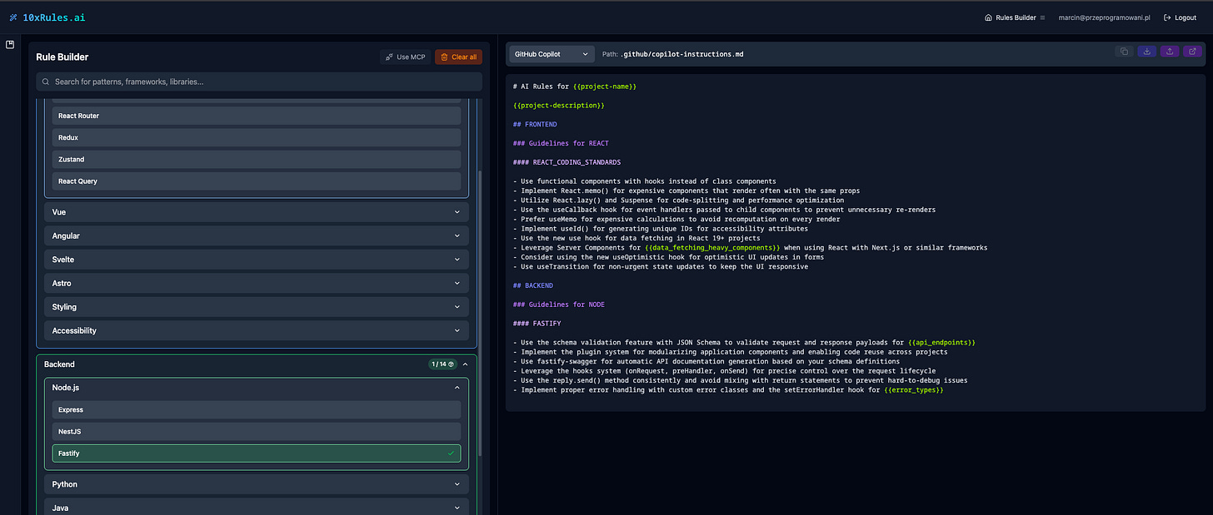Deselect the Fastify library

pos(257,453)
